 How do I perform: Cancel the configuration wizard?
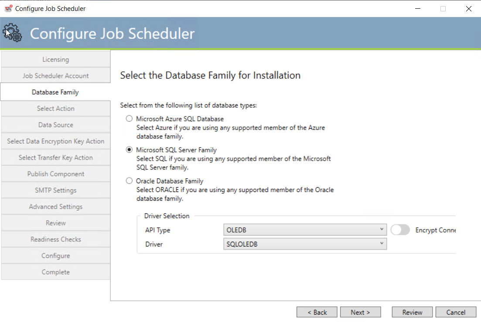456,312
